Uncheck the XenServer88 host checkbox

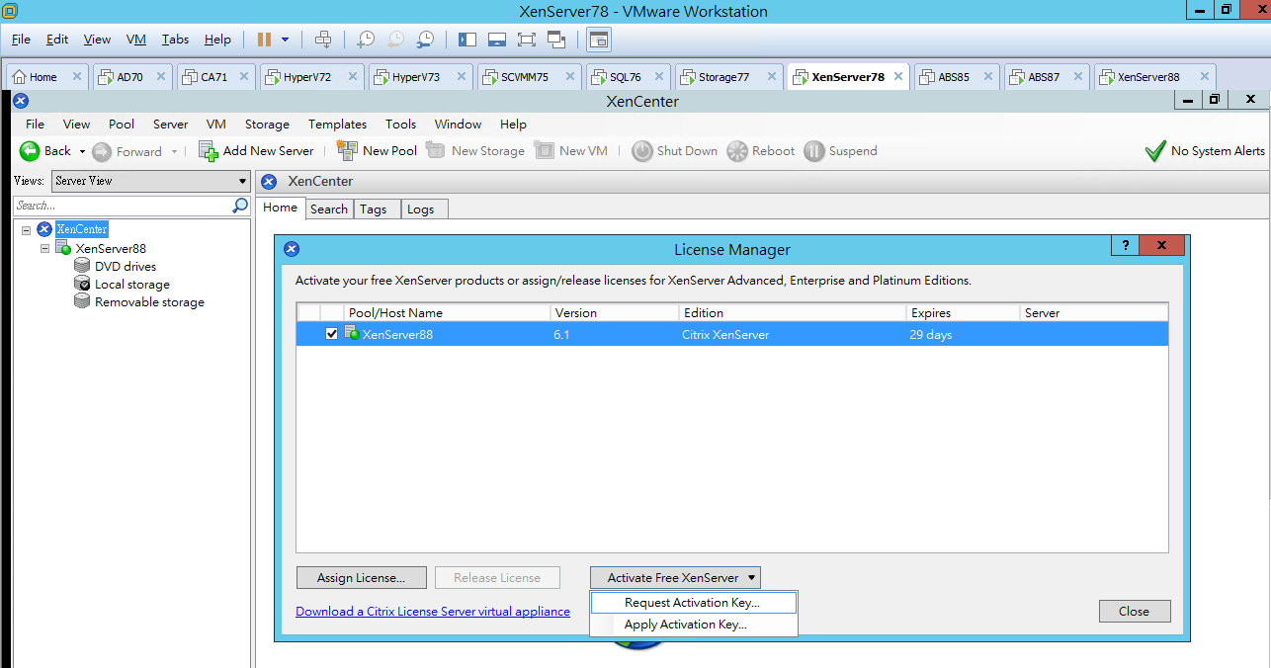332,334
